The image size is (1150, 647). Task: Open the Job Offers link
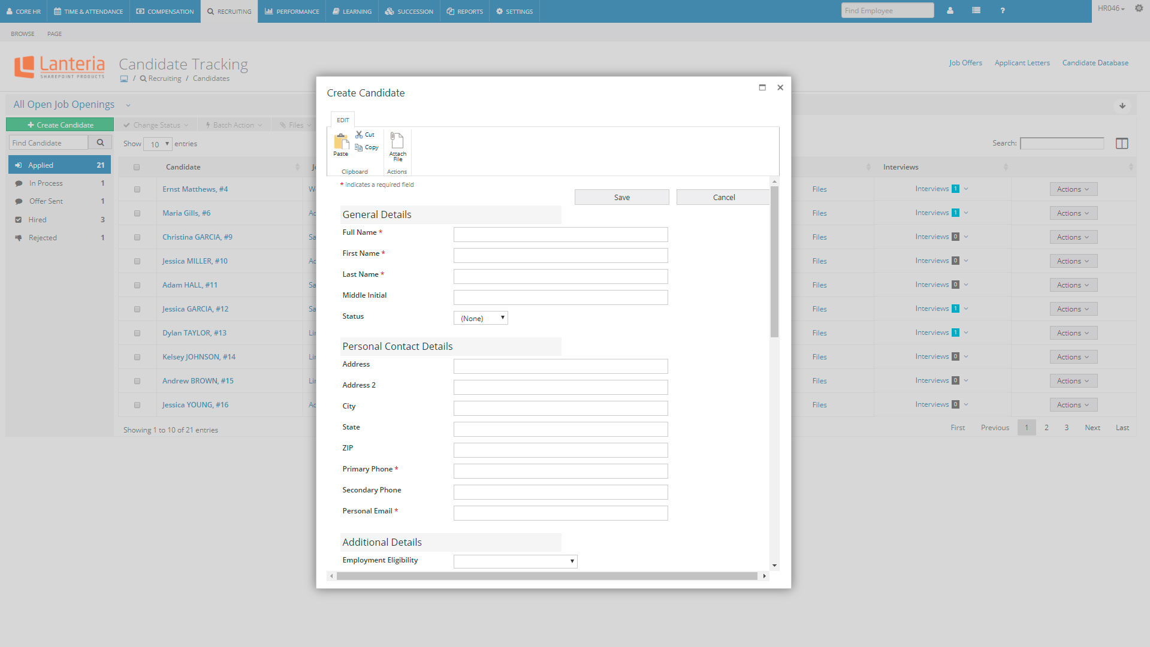(965, 63)
